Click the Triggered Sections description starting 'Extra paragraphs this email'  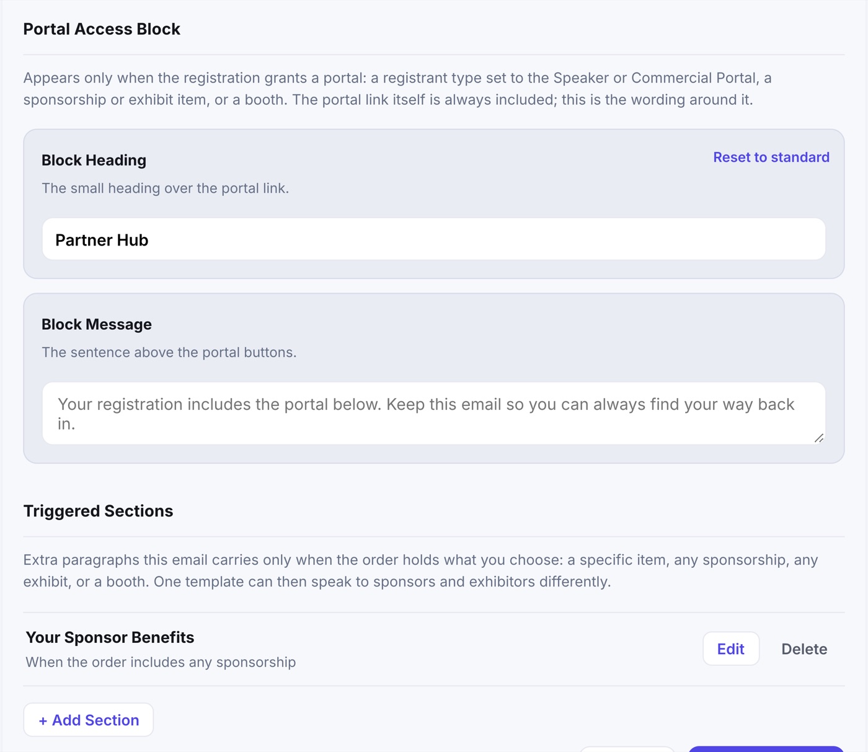420,570
